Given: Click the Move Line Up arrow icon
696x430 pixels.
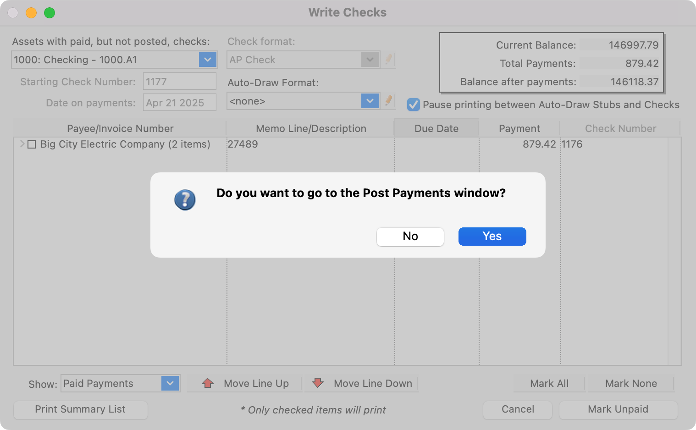Looking at the screenshot, I should coord(208,383).
